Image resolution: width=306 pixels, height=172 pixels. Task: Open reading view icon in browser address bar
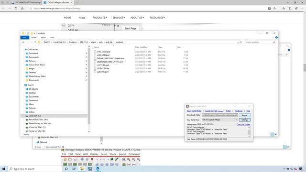269,9
